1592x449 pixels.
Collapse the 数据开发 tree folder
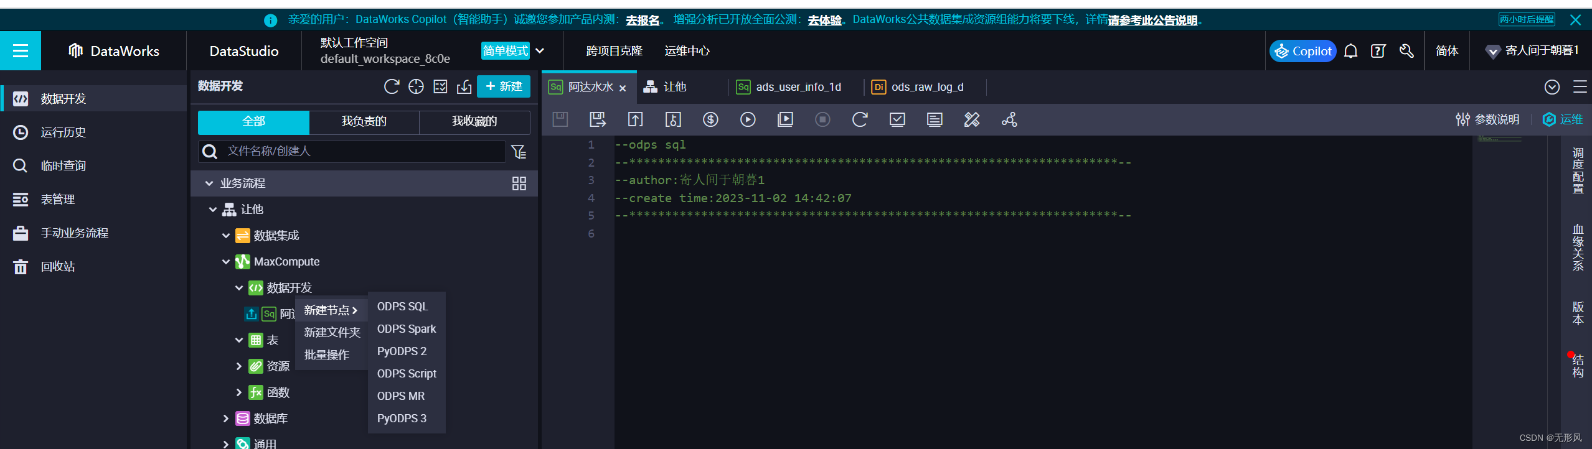click(239, 288)
